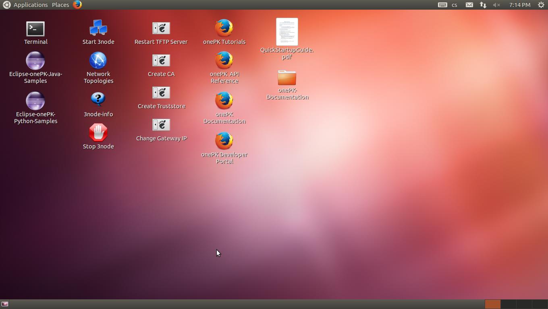Screen dimensions: 548x309
Task: Click the show desktop button in bottom panel
Action: [x=5, y=304]
